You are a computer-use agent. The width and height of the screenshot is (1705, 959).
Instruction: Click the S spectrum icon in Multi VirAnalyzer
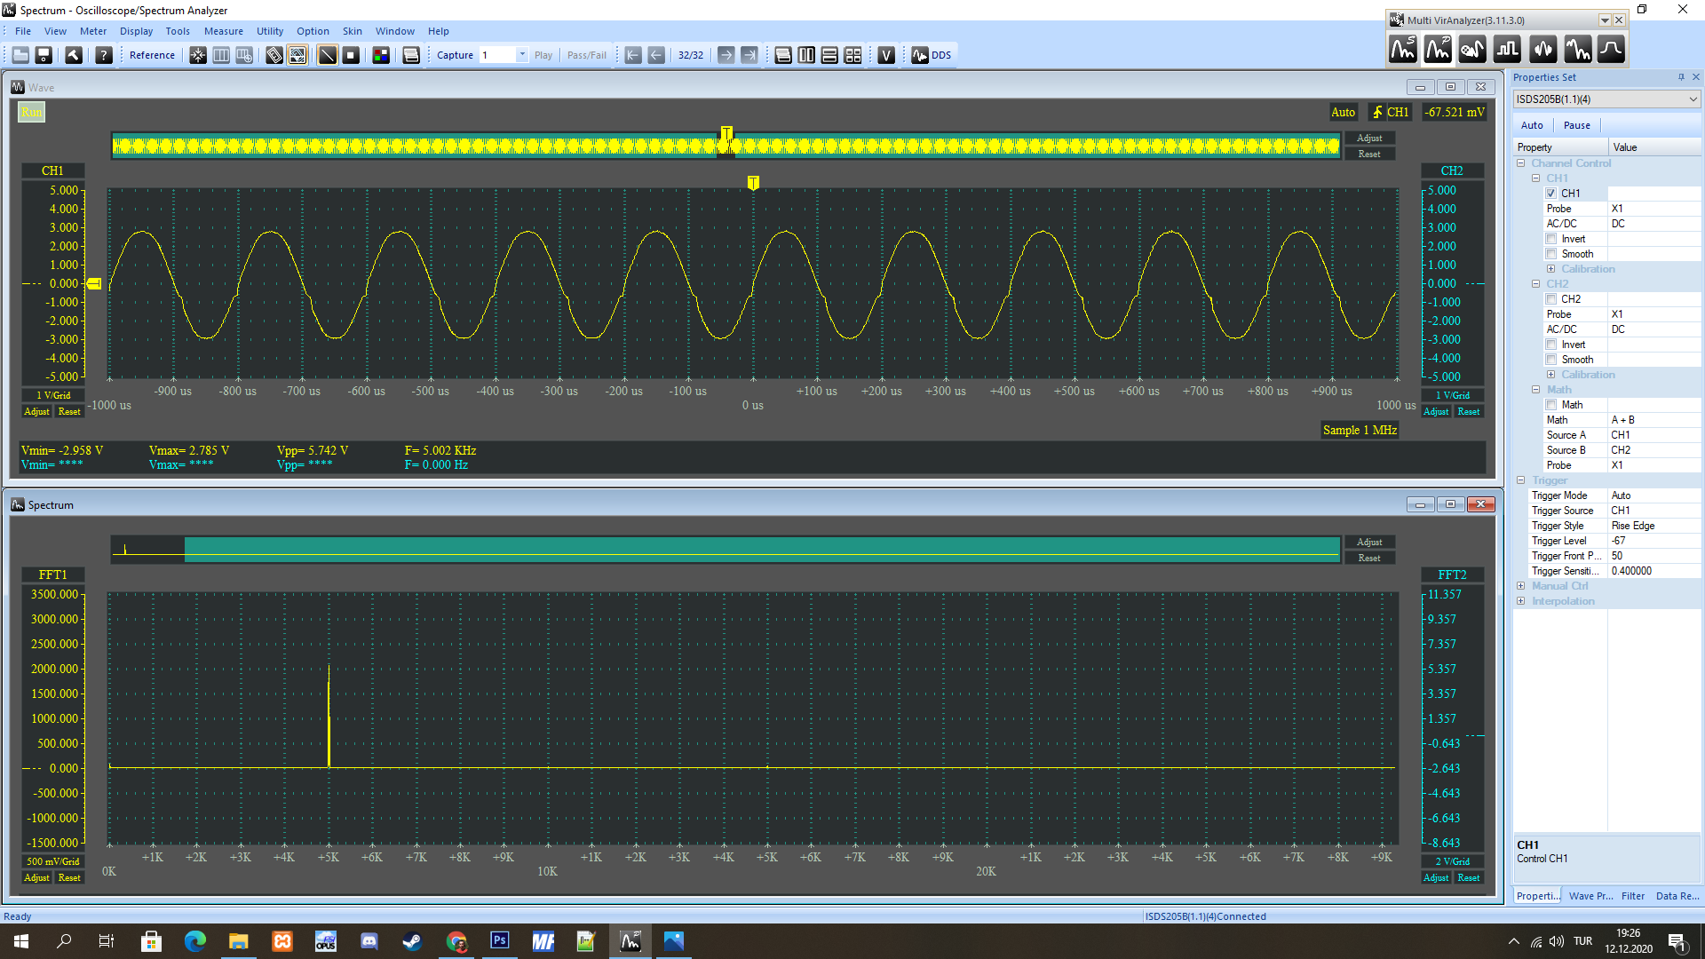(1403, 50)
